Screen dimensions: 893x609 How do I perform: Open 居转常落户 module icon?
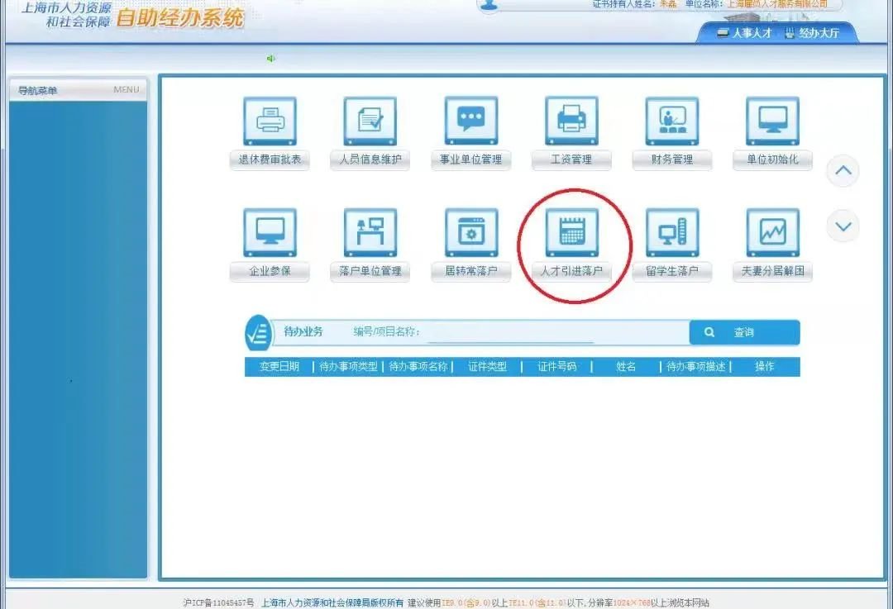pyautogui.click(x=470, y=232)
